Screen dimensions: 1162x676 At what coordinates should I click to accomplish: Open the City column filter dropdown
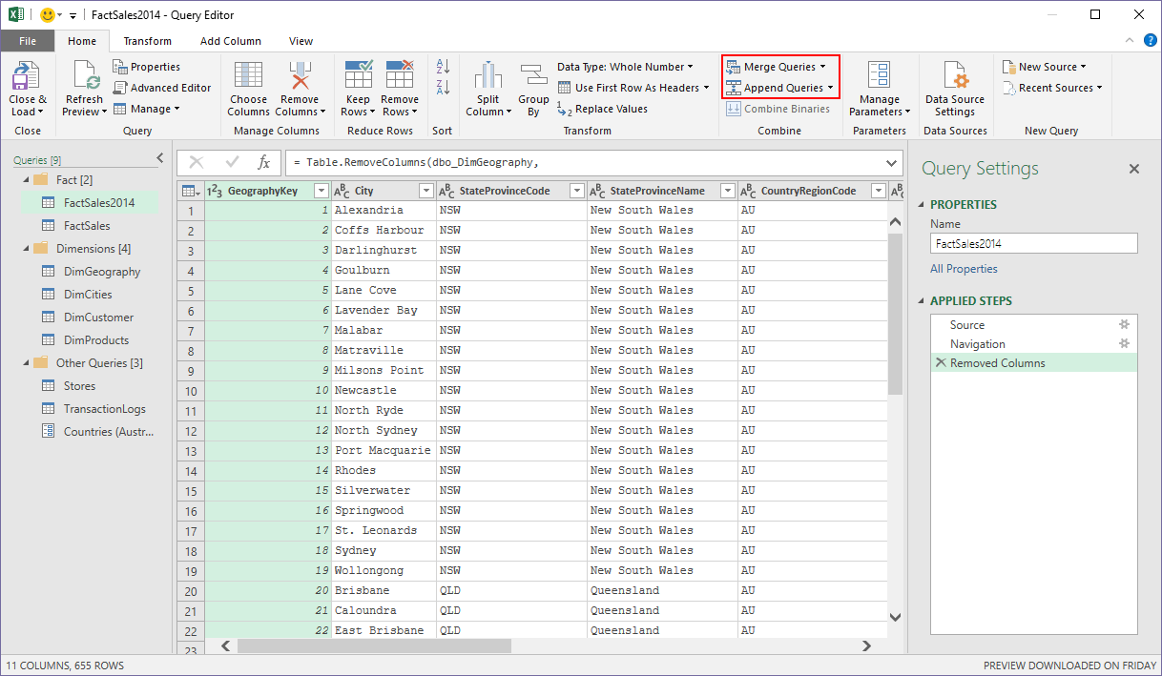tap(425, 191)
